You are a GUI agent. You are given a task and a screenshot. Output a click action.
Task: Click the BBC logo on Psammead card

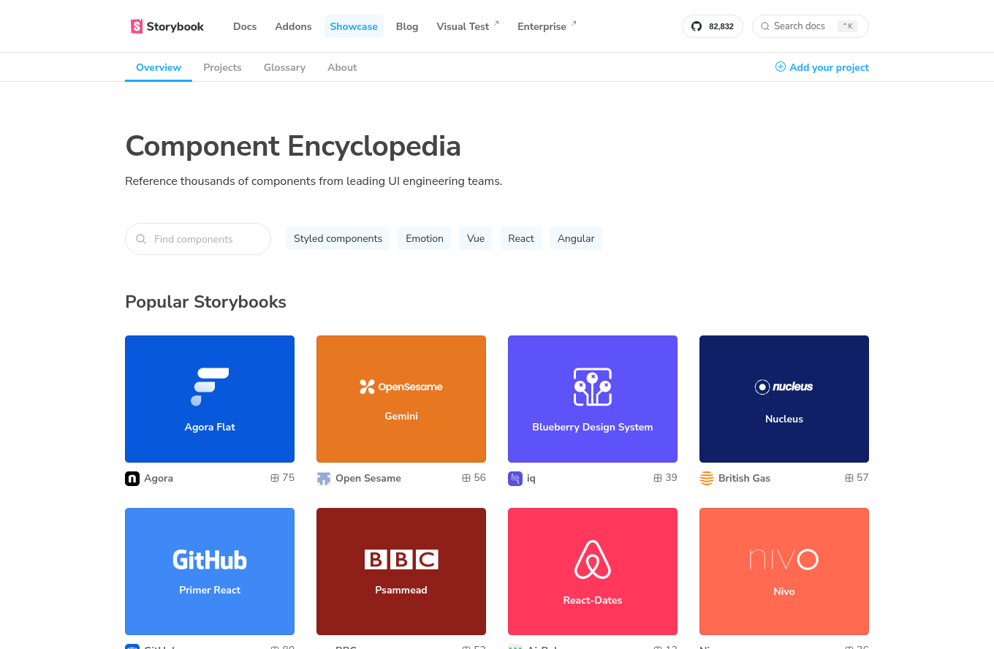tap(401, 560)
